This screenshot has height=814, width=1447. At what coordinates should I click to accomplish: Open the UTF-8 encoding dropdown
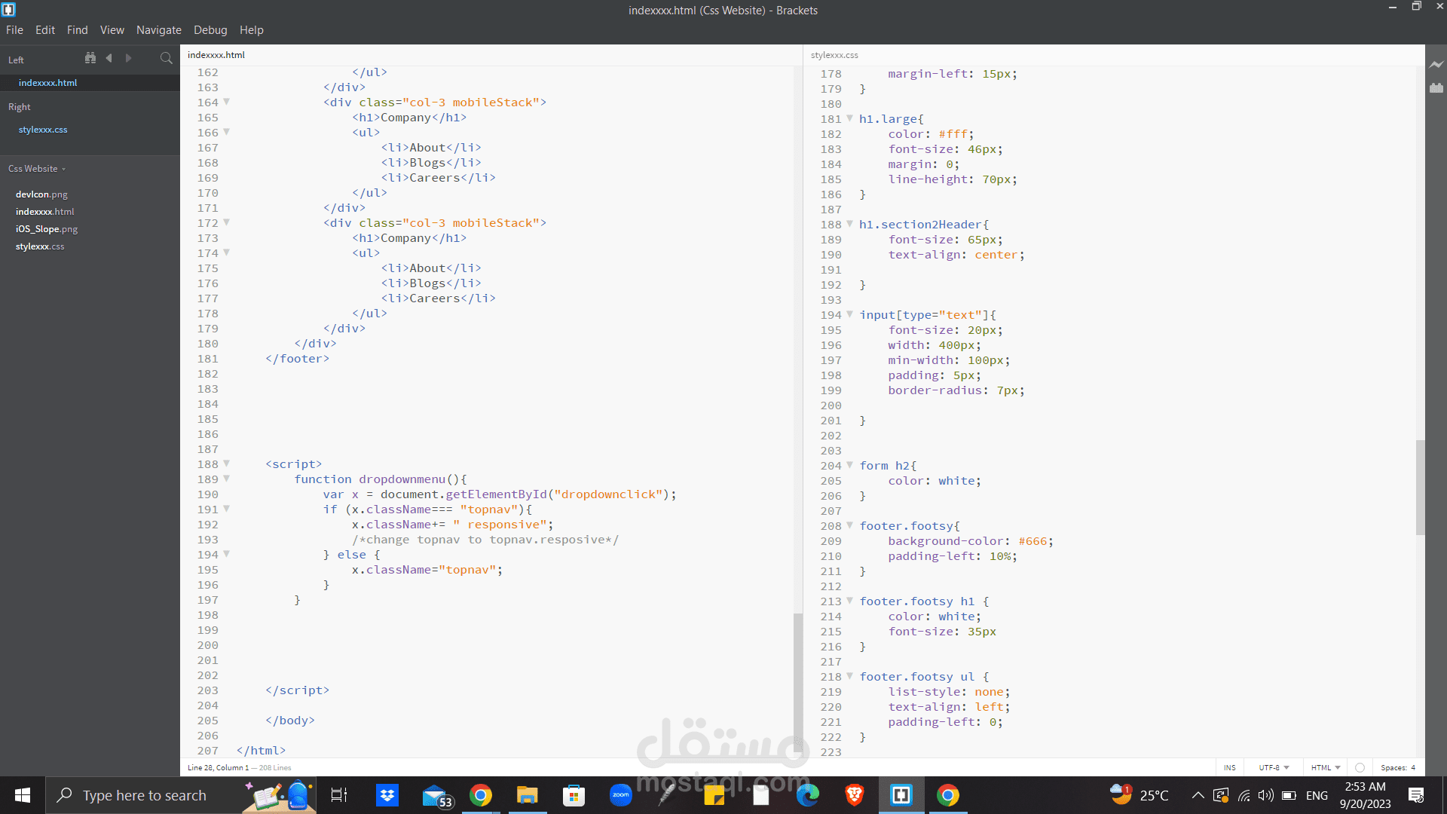click(x=1274, y=767)
